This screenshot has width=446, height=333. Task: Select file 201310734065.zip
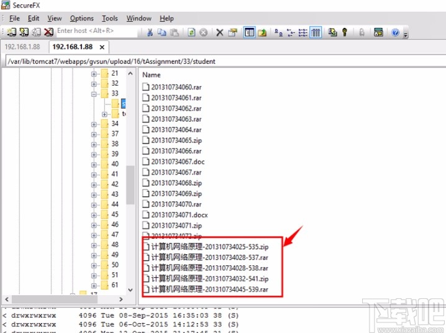click(x=176, y=140)
